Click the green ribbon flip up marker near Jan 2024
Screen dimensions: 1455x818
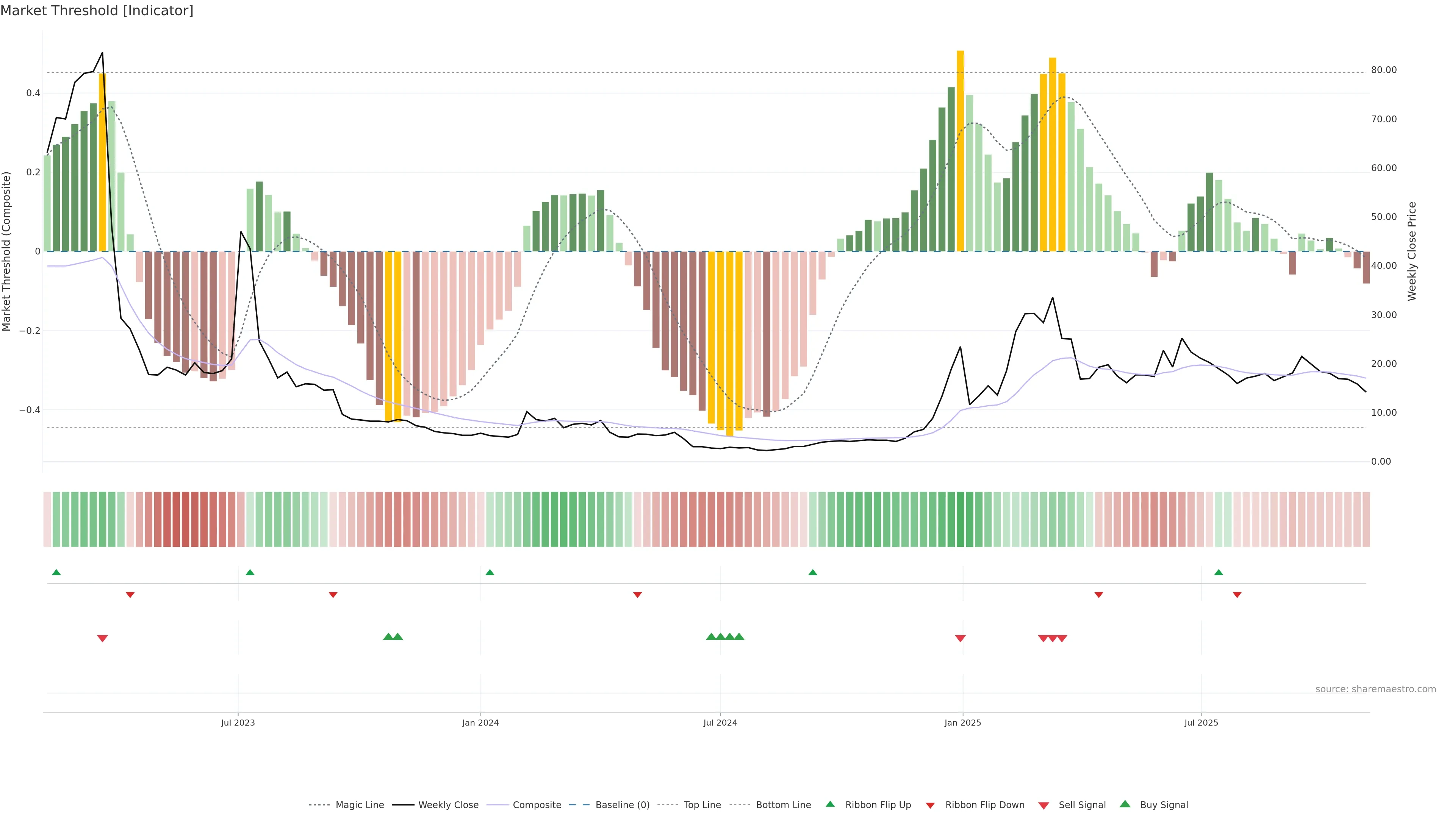(x=490, y=573)
